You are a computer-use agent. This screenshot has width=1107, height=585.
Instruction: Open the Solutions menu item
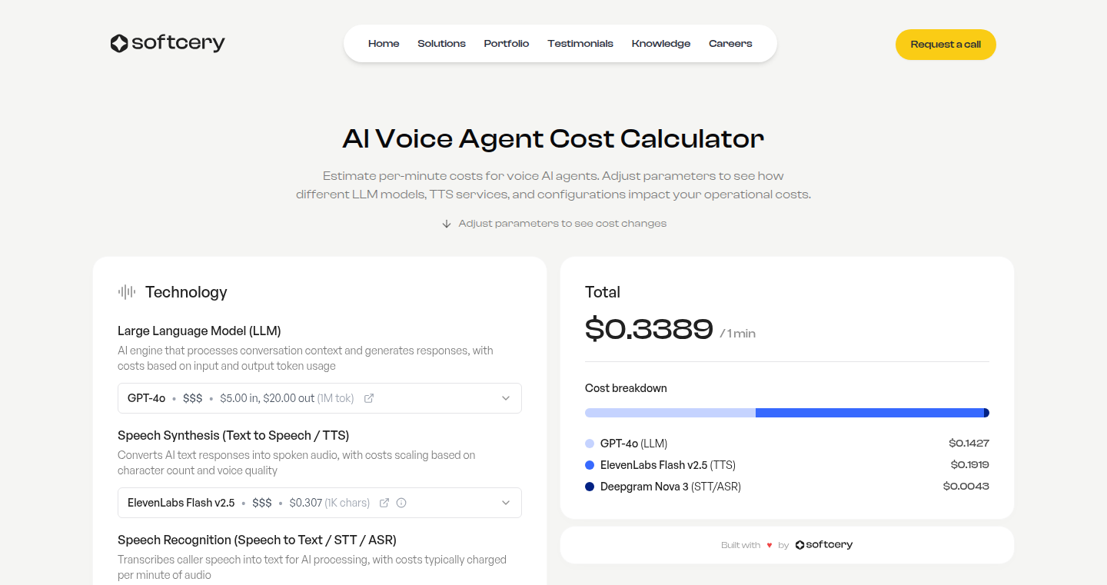coord(441,44)
